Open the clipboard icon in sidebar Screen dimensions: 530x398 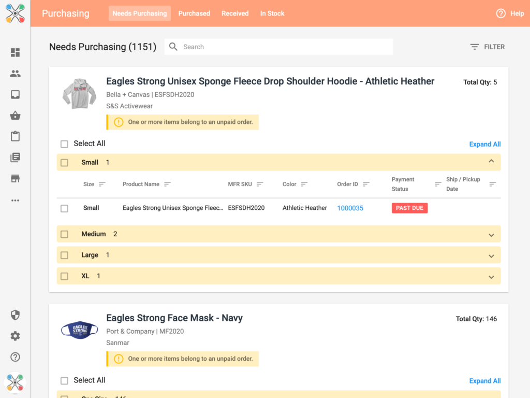point(15,136)
